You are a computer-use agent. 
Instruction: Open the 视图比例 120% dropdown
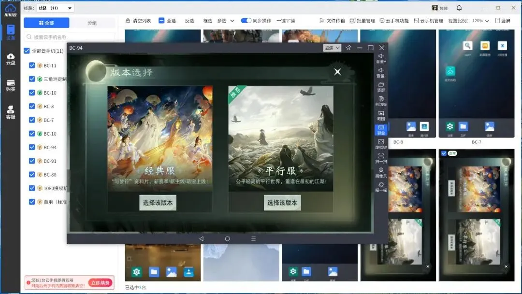[x=480, y=21]
